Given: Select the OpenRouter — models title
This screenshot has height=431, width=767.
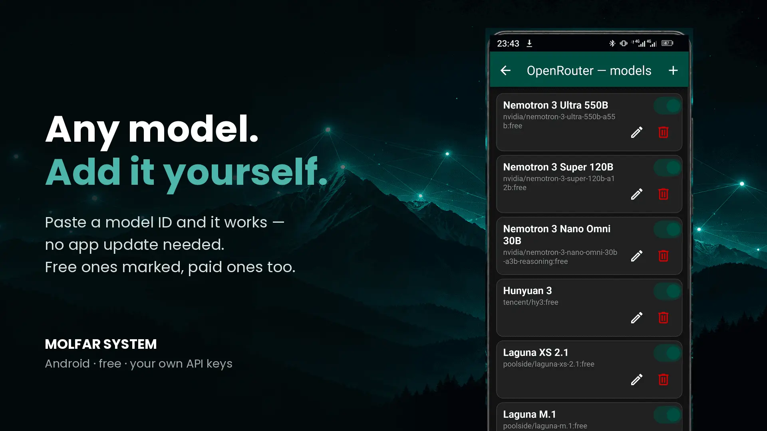Looking at the screenshot, I should [589, 71].
